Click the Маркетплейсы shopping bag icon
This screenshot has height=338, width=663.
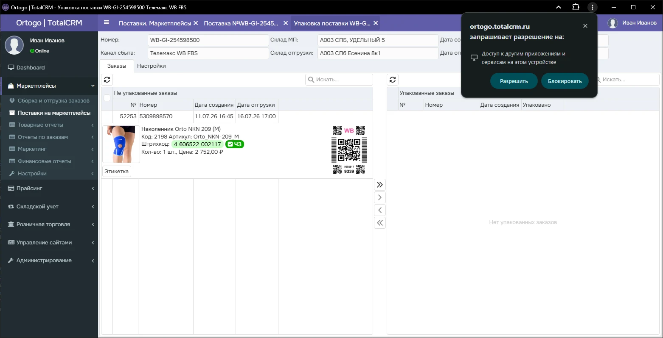11,86
